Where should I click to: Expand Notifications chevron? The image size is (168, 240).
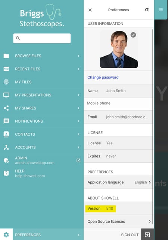click(78, 121)
